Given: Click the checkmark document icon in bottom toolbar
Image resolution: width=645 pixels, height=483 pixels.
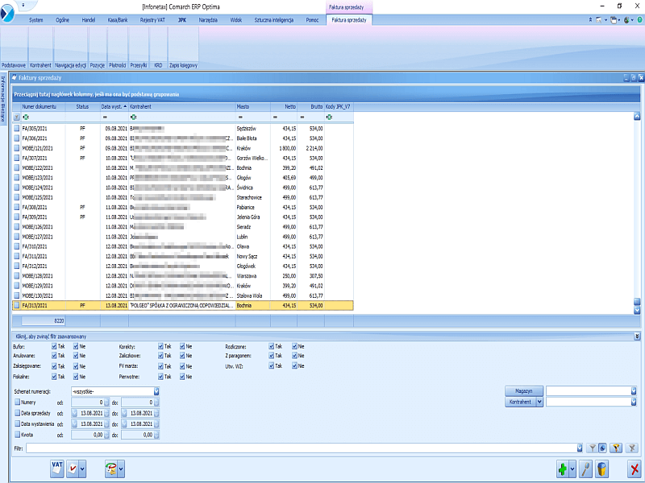Looking at the screenshot, I should pos(73,469).
